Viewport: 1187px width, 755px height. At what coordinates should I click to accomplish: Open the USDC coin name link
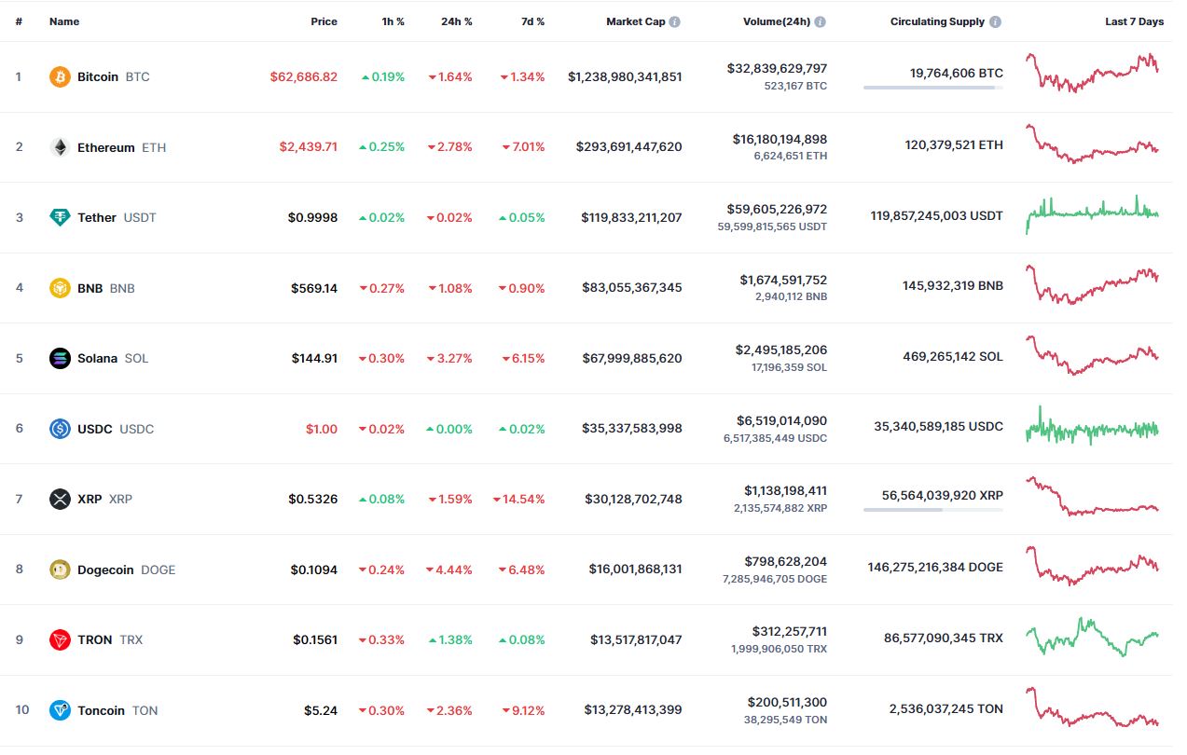coord(94,429)
